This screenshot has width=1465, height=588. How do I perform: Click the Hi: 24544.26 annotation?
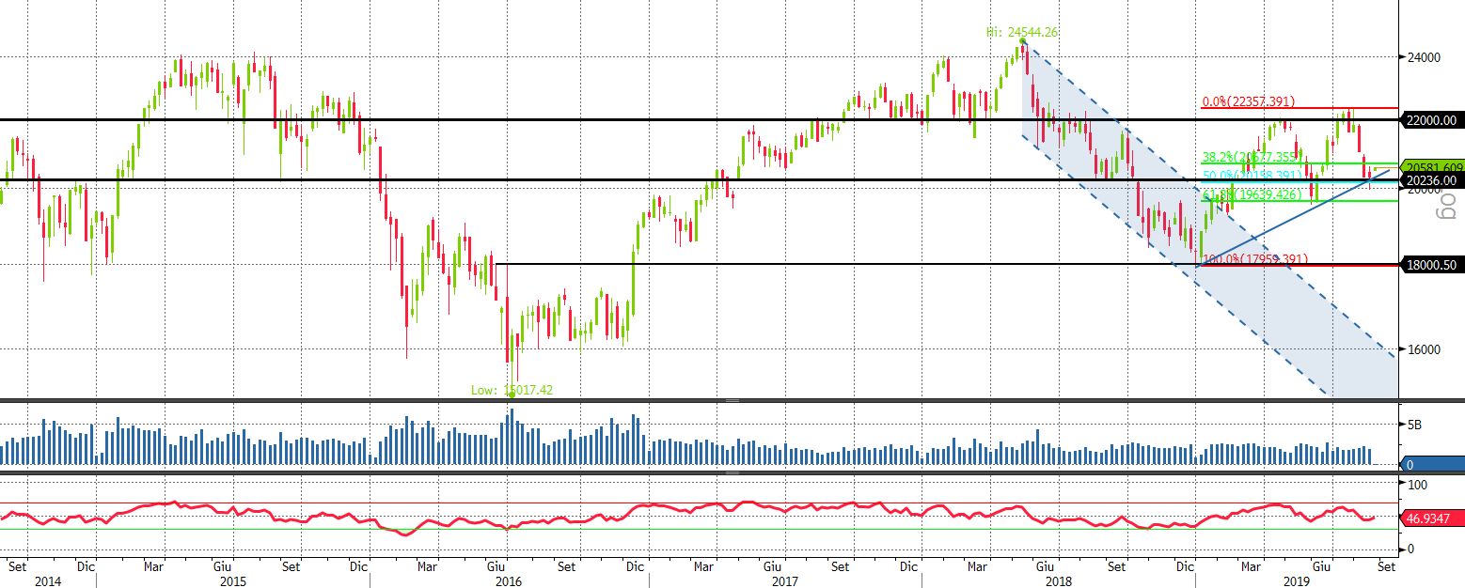click(x=1022, y=32)
